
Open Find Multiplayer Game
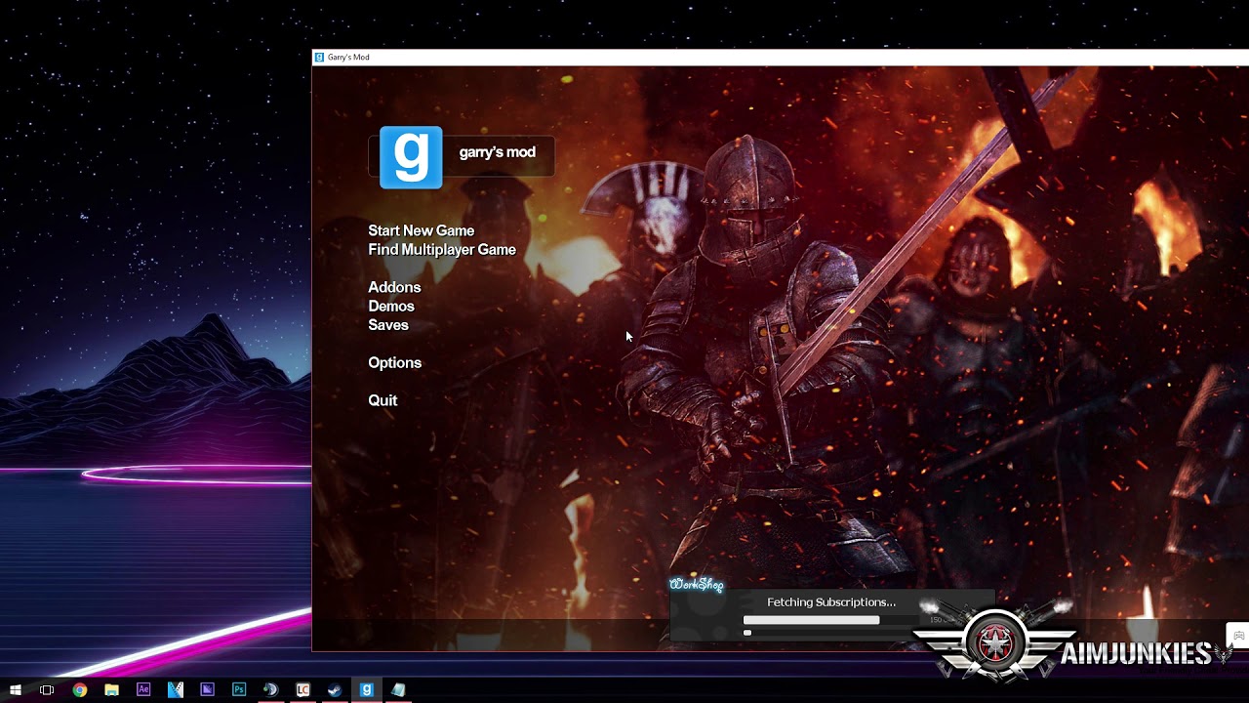tap(442, 250)
